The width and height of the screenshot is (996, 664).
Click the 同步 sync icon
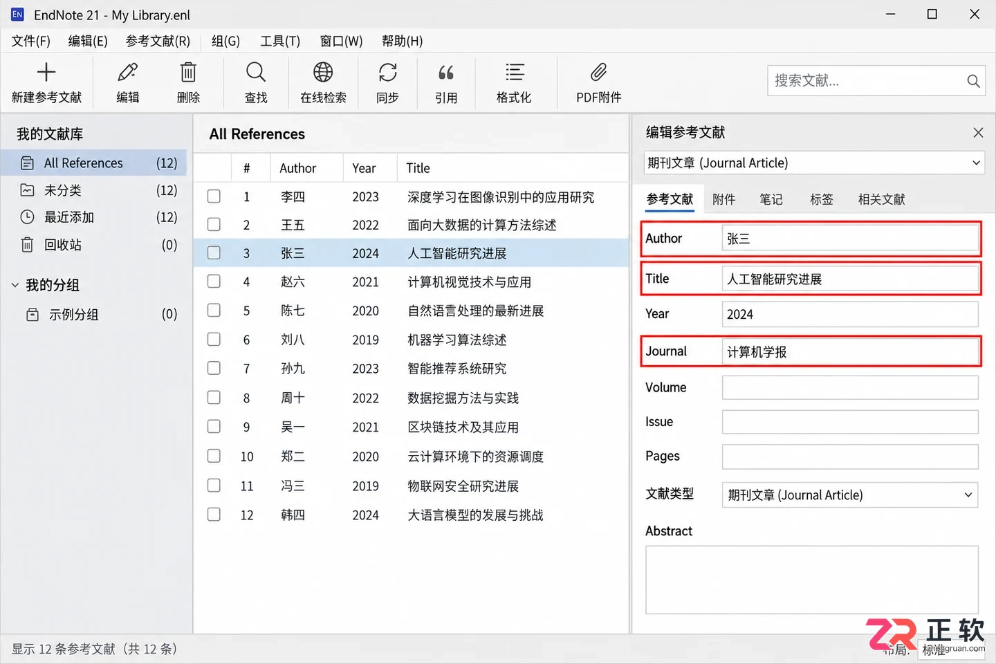point(387,72)
